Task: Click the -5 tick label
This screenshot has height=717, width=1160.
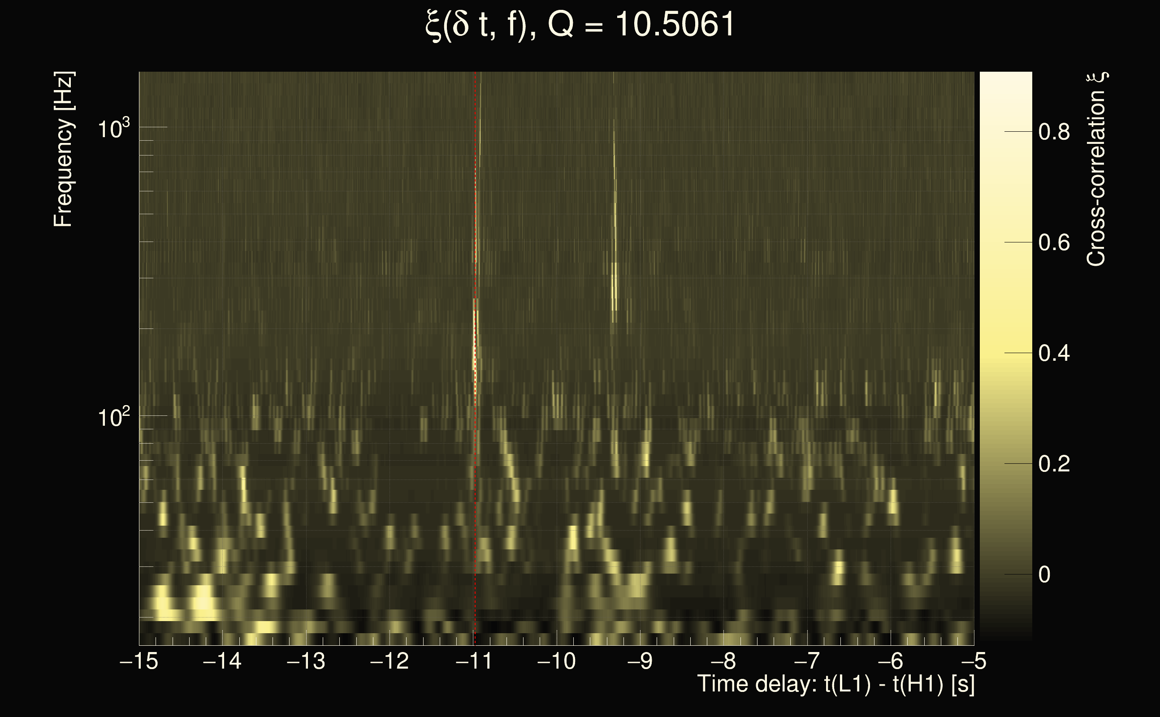Action: click(x=973, y=661)
